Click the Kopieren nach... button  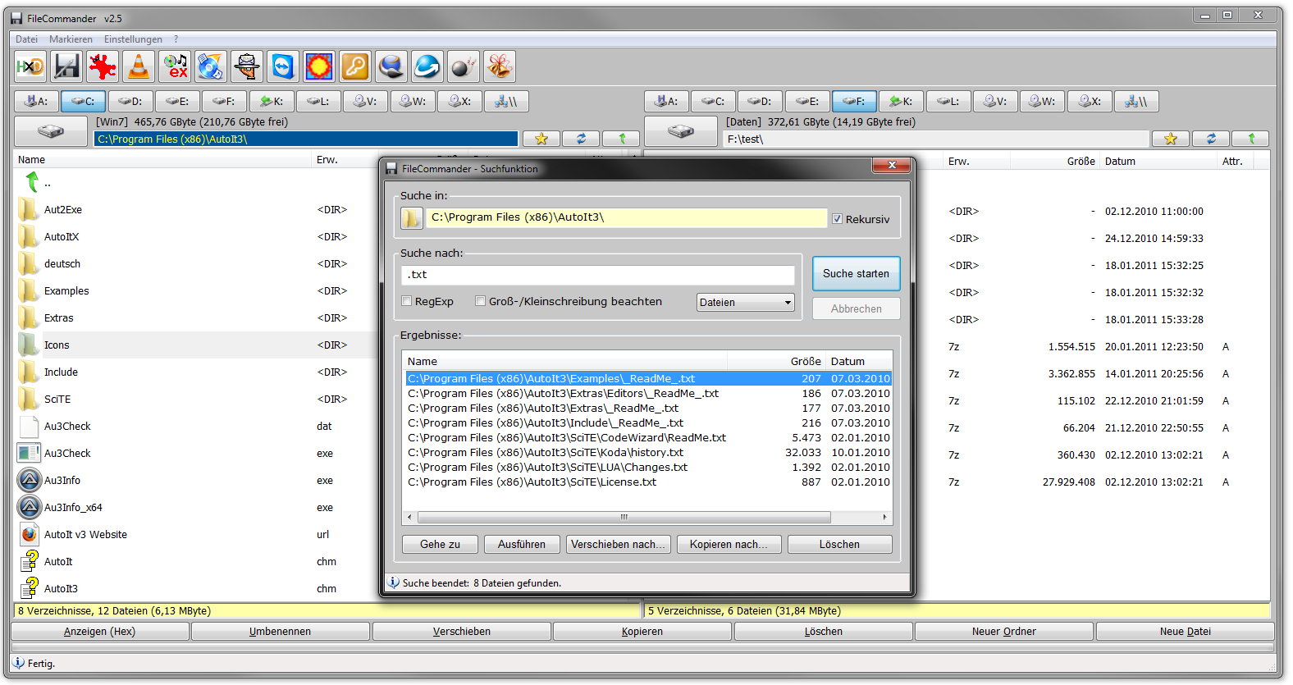[x=729, y=544]
